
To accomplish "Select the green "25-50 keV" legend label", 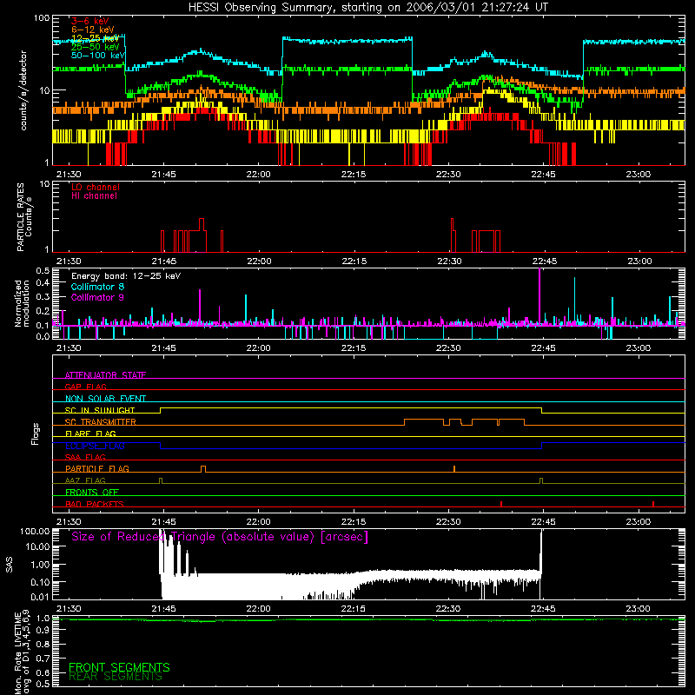I will 96,47.
